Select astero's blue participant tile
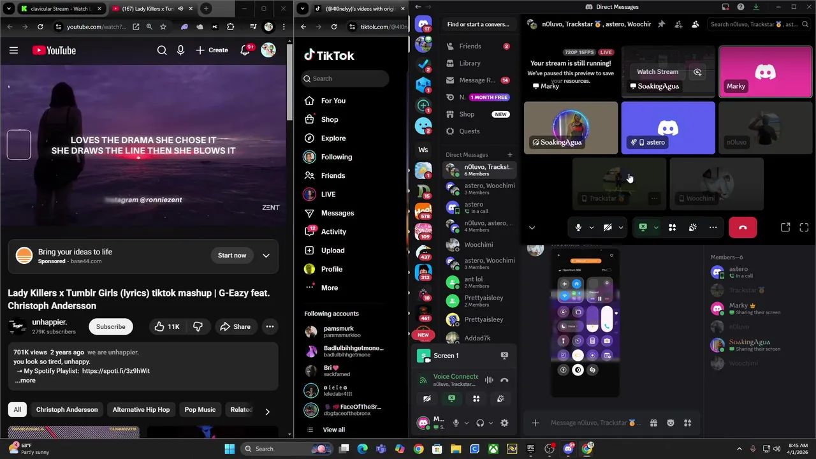This screenshot has width=816, height=459. click(x=668, y=127)
